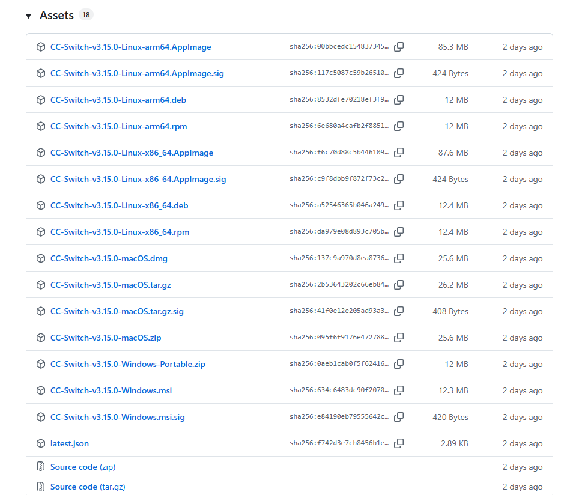Download CC-Switch-v3.15.0-Windows.msi.sig
Image resolution: width=564 pixels, height=495 pixels.
click(x=118, y=418)
